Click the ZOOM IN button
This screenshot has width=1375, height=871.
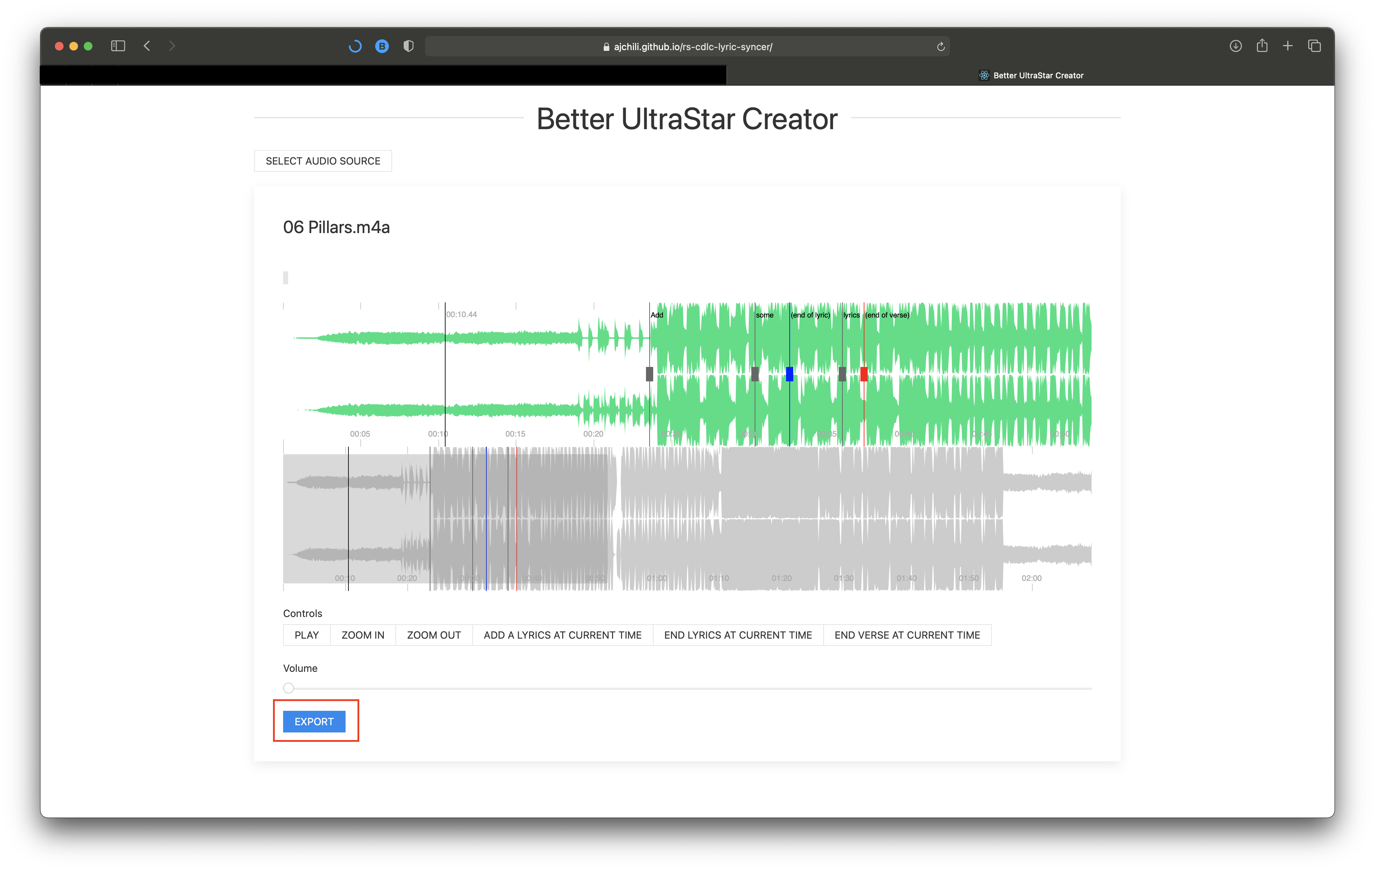(363, 635)
